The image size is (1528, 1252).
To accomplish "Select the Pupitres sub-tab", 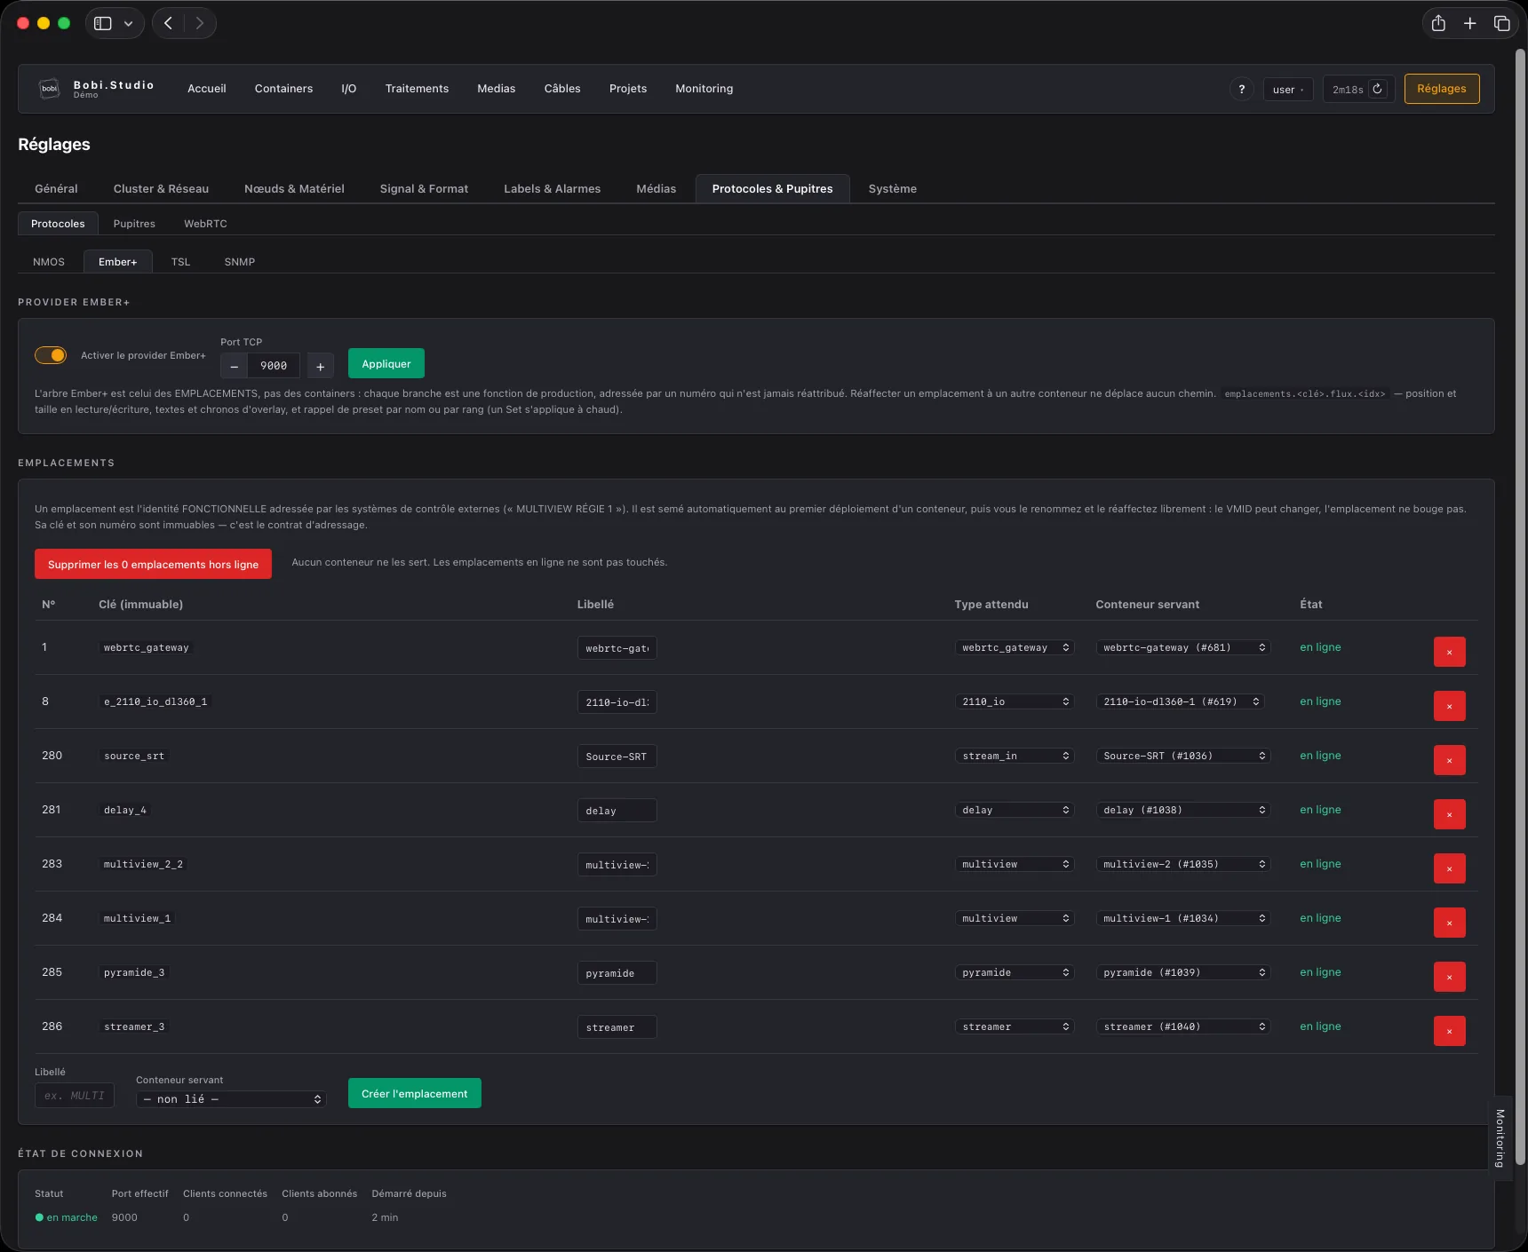I will (134, 224).
